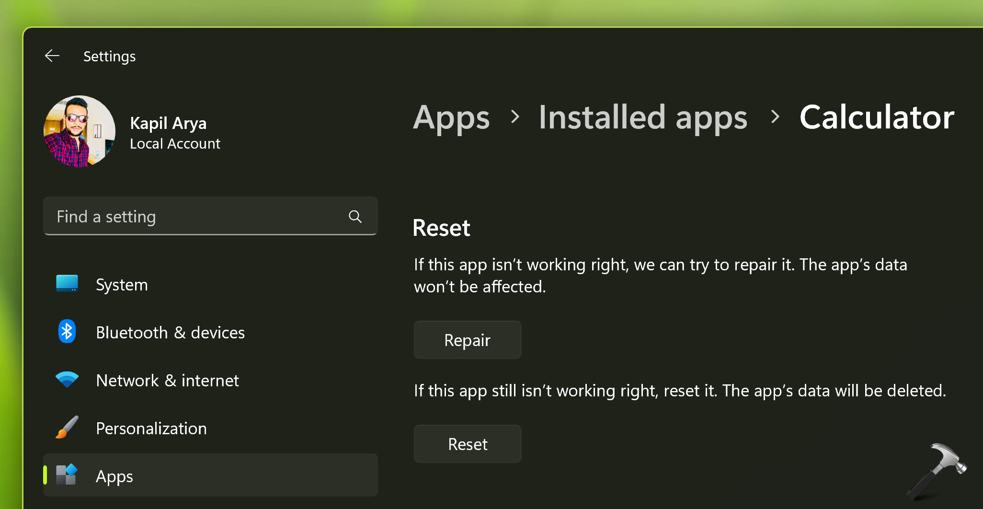The height and width of the screenshot is (509, 983).
Task: Open the System settings label
Action: pos(122,285)
